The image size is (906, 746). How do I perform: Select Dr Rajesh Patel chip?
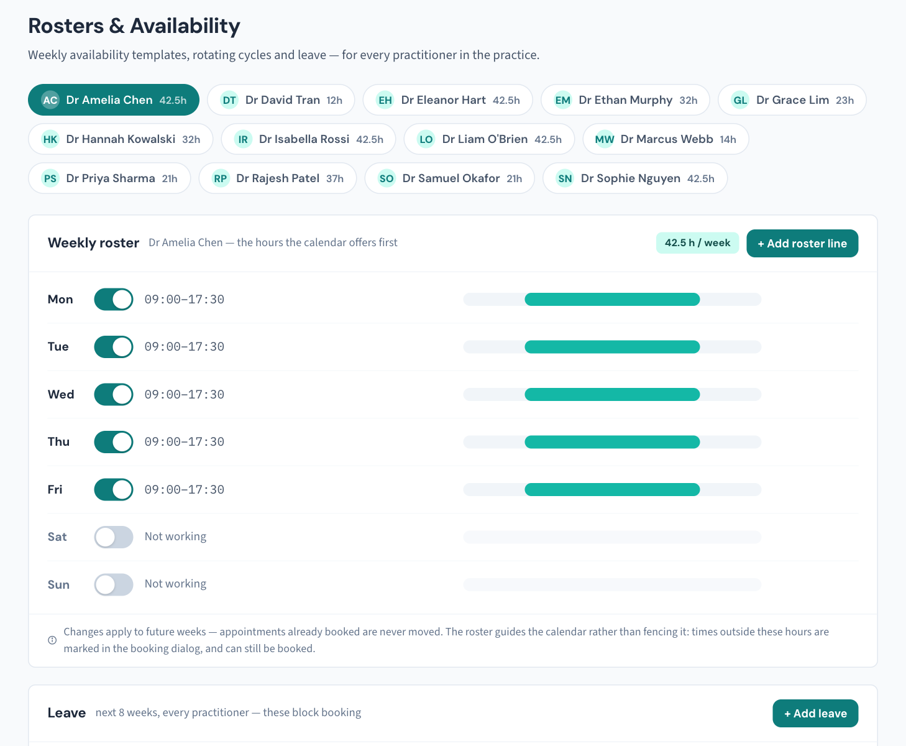278,178
